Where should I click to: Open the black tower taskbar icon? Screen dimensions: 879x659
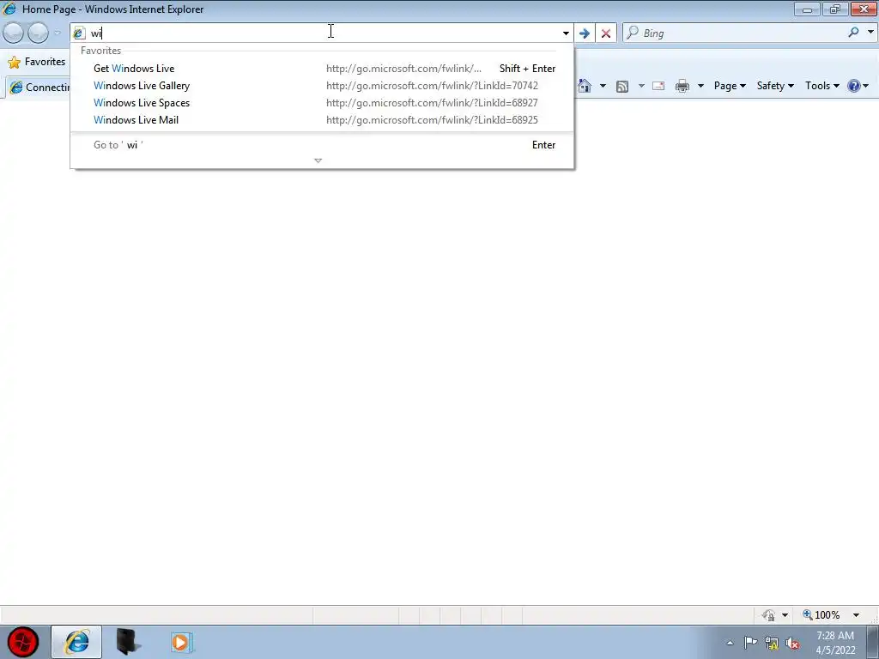128,642
